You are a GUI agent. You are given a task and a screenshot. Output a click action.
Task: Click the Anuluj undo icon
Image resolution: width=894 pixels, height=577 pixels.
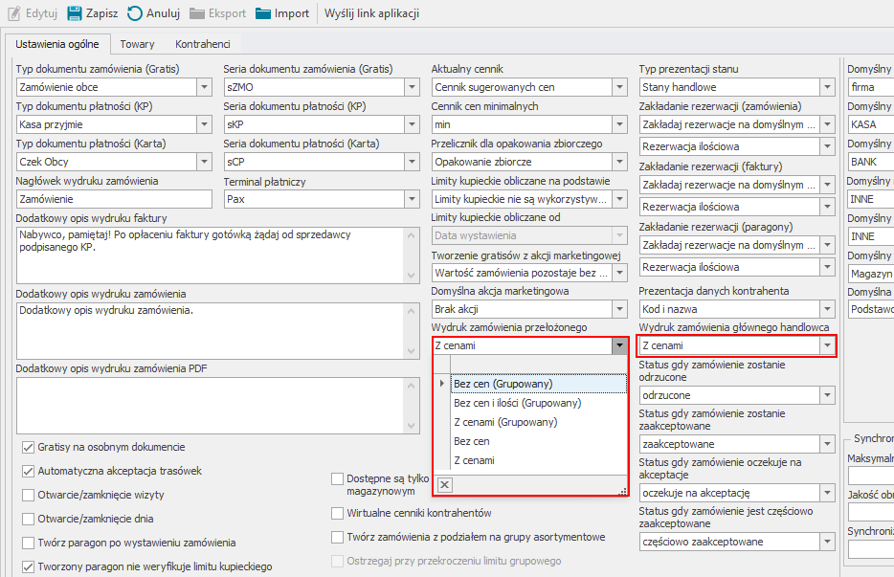pyautogui.click(x=135, y=13)
